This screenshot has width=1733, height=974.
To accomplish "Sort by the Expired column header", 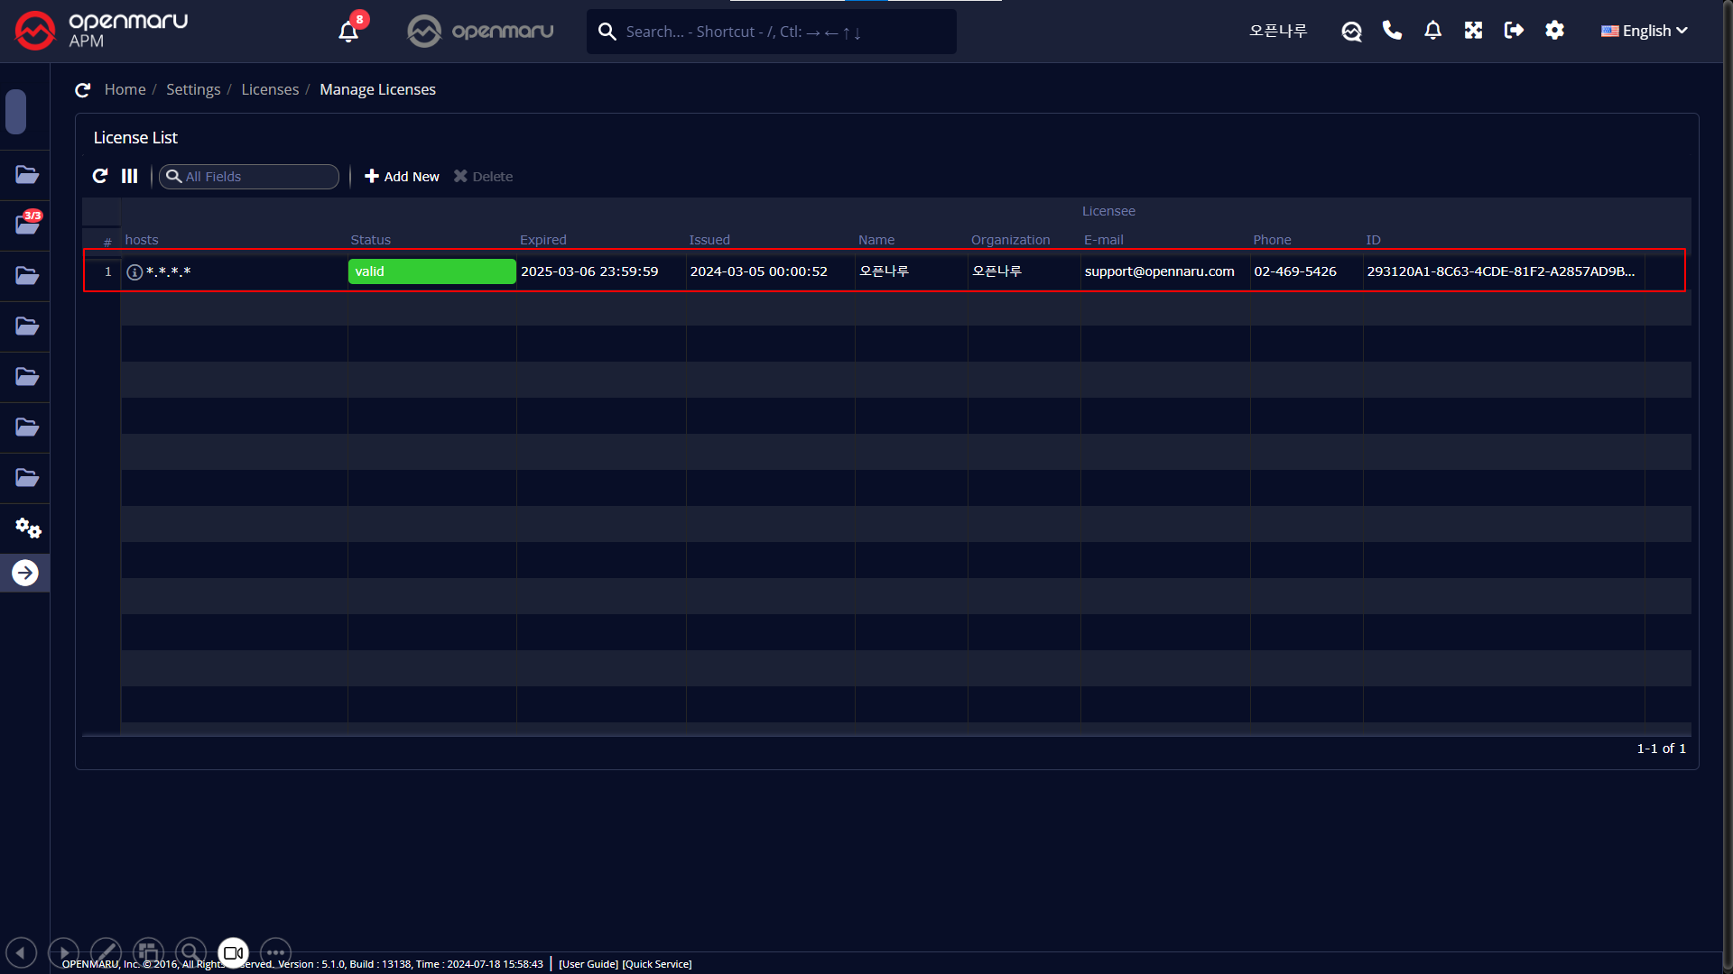I will (543, 240).
